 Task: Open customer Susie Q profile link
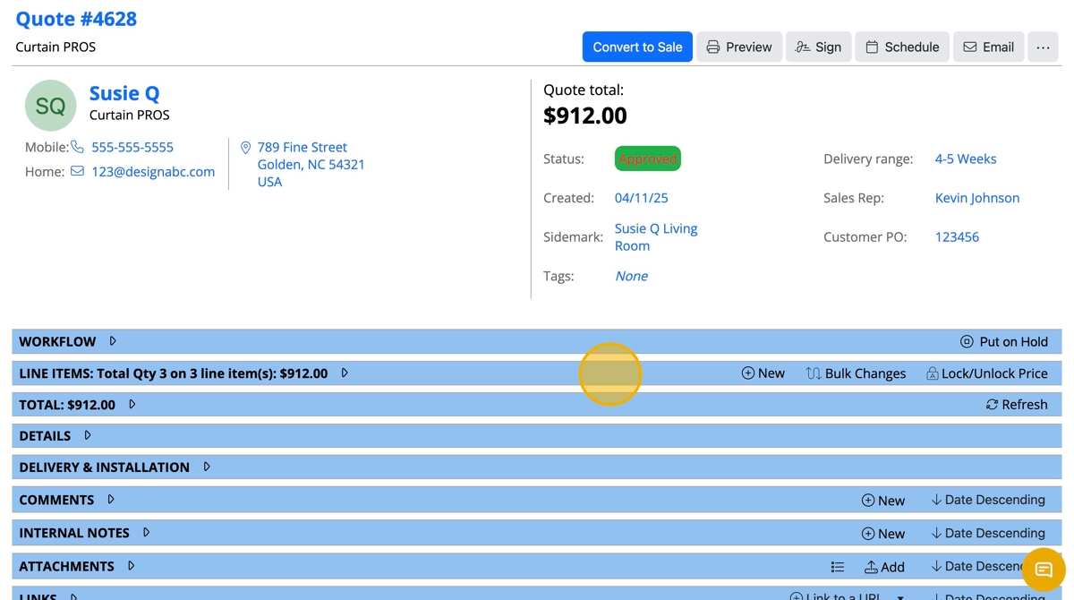pyautogui.click(x=124, y=93)
